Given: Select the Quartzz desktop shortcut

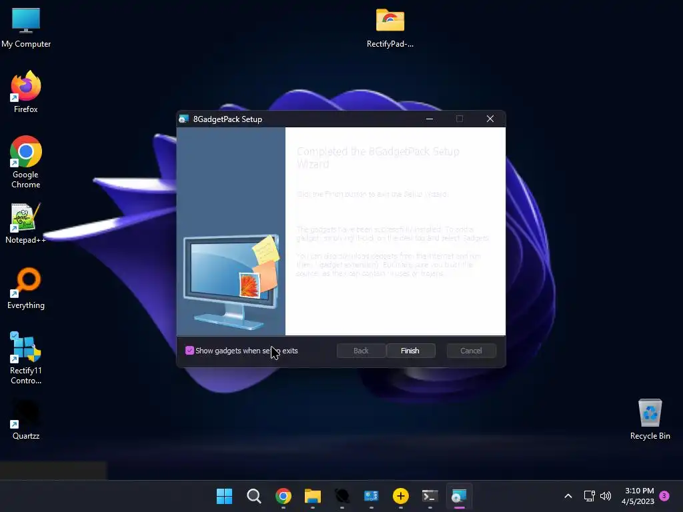Looking at the screenshot, I should [26, 420].
